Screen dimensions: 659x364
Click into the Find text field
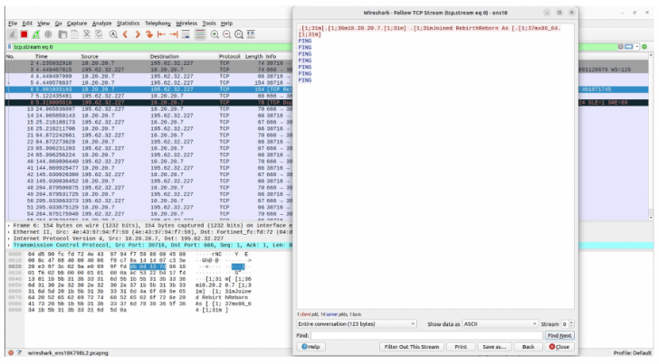[x=426, y=335]
